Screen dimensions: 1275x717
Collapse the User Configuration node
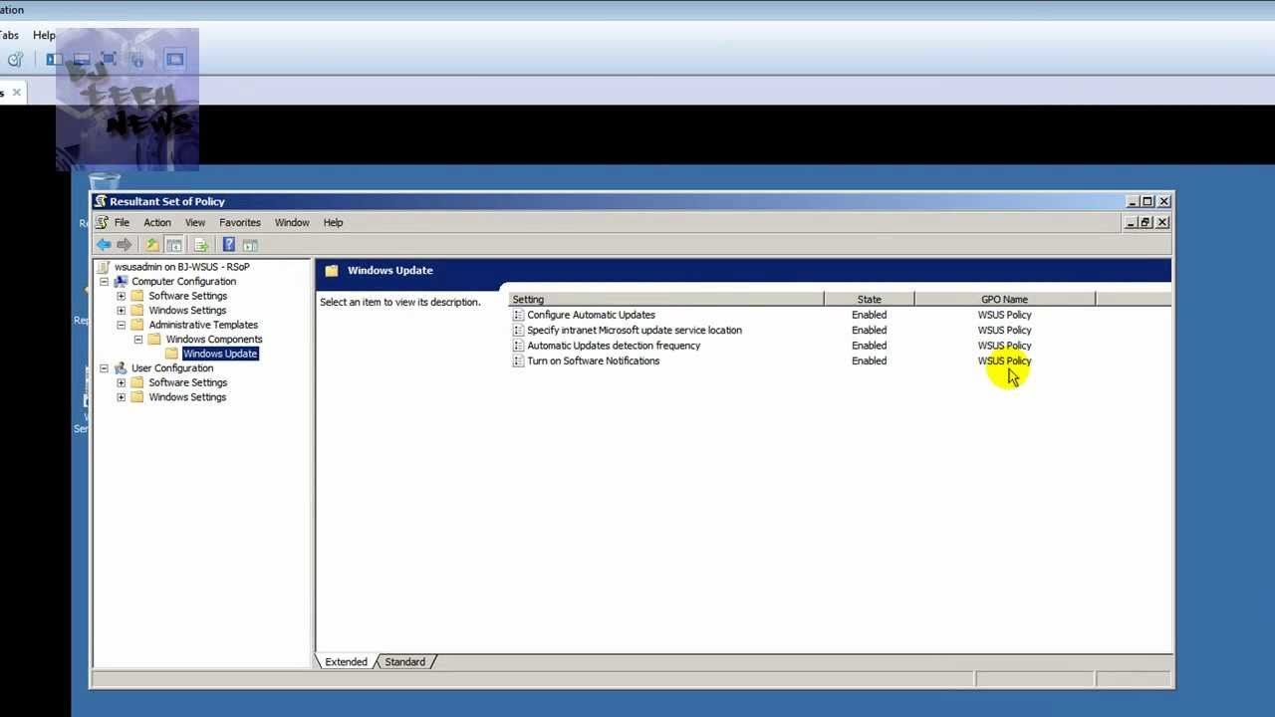[x=104, y=368]
